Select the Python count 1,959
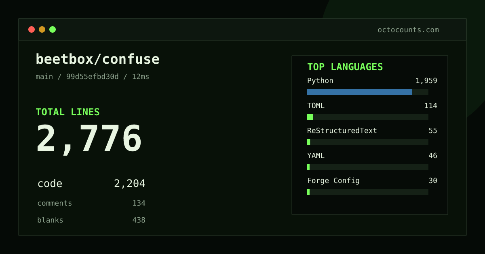The height and width of the screenshot is (254, 485). (426, 81)
